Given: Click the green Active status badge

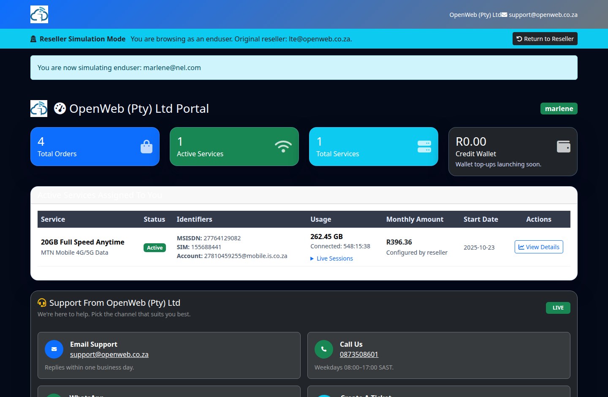Looking at the screenshot, I should (x=155, y=247).
